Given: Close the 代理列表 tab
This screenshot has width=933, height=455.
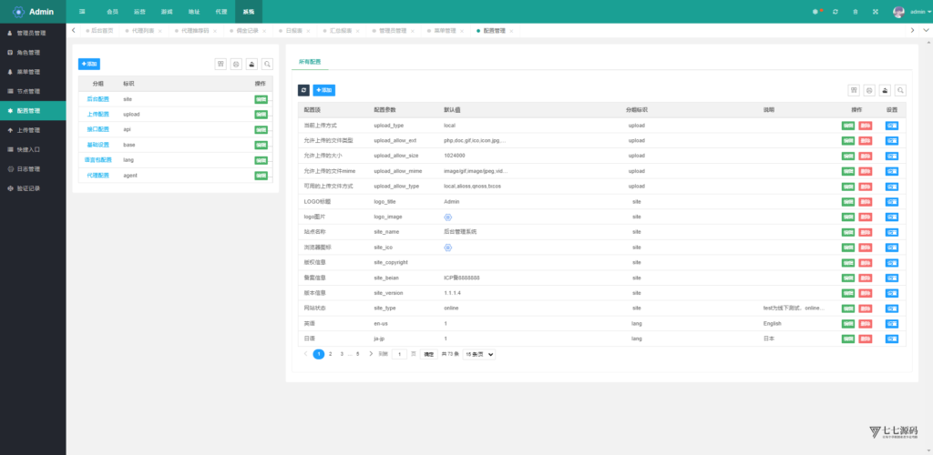Looking at the screenshot, I should [162, 31].
